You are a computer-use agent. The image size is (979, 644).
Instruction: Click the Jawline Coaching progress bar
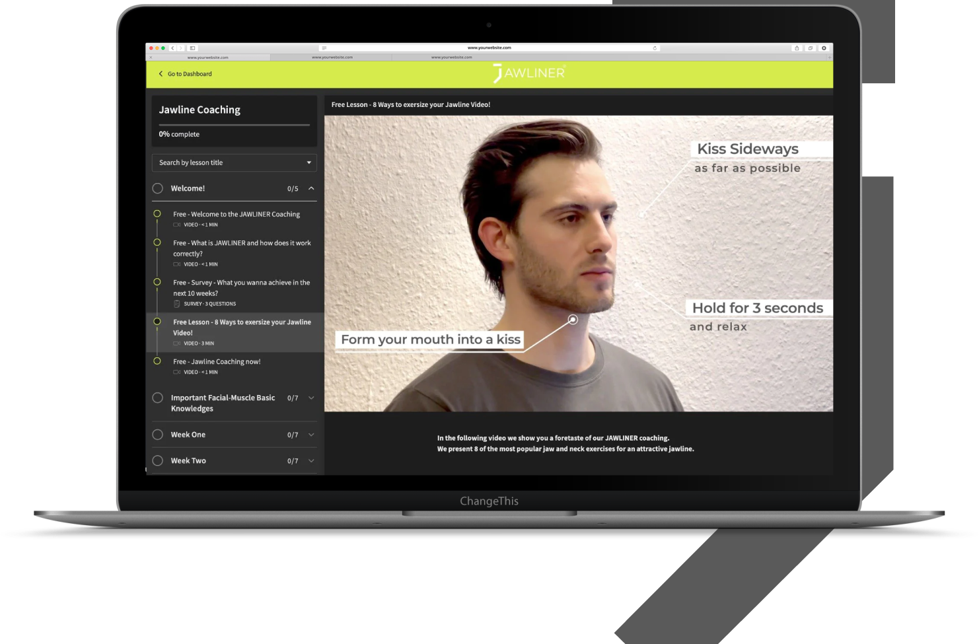[234, 124]
